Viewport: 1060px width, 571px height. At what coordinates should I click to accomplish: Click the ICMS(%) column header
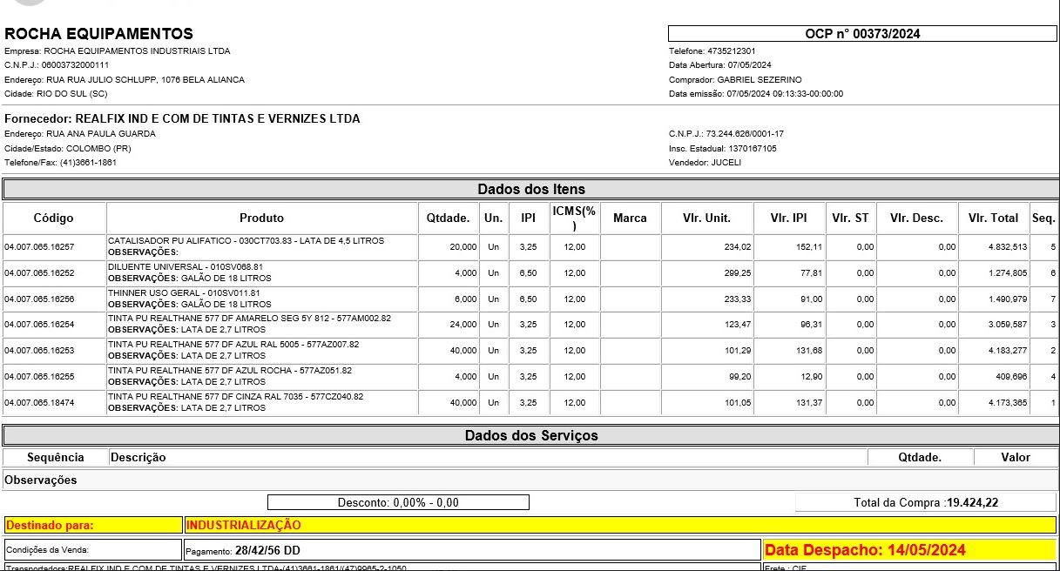tap(574, 218)
